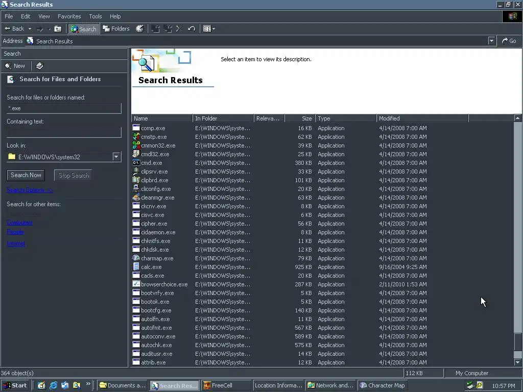Open the File menu
The width and height of the screenshot is (523, 392).
point(9,16)
